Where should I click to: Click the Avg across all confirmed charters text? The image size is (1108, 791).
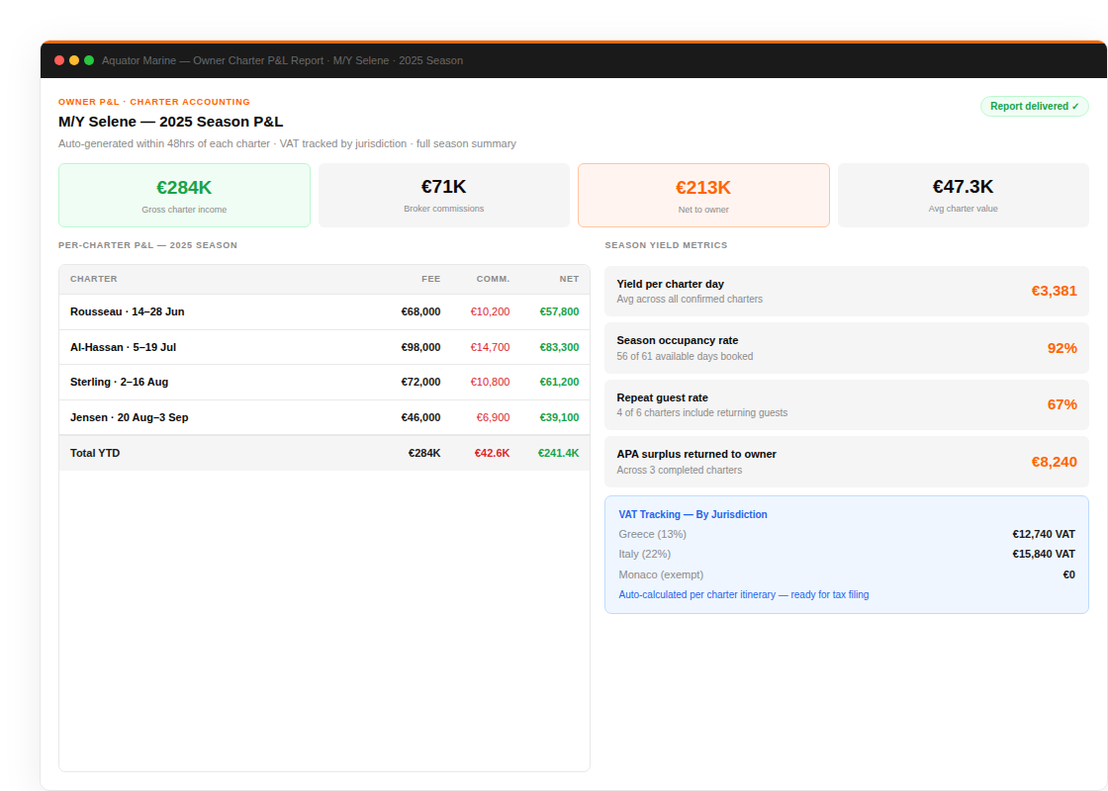click(690, 300)
